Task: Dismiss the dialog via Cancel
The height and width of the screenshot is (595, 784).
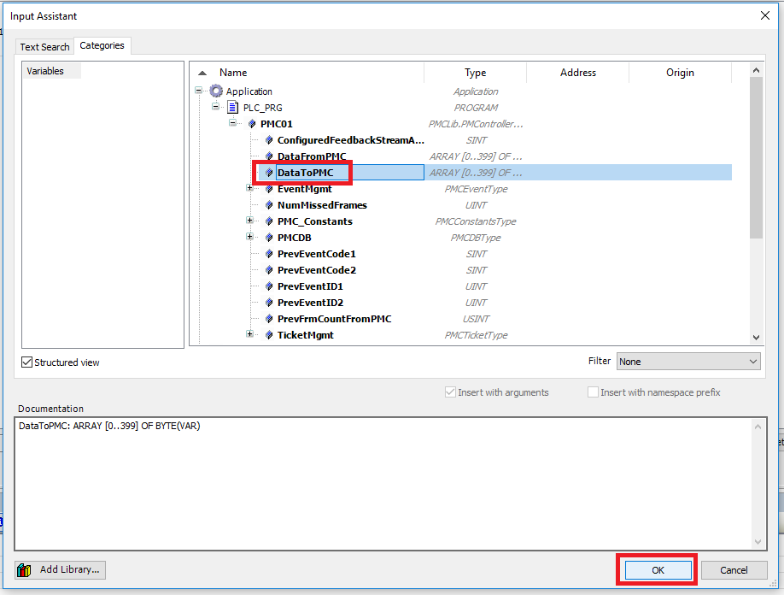Action: click(734, 569)
